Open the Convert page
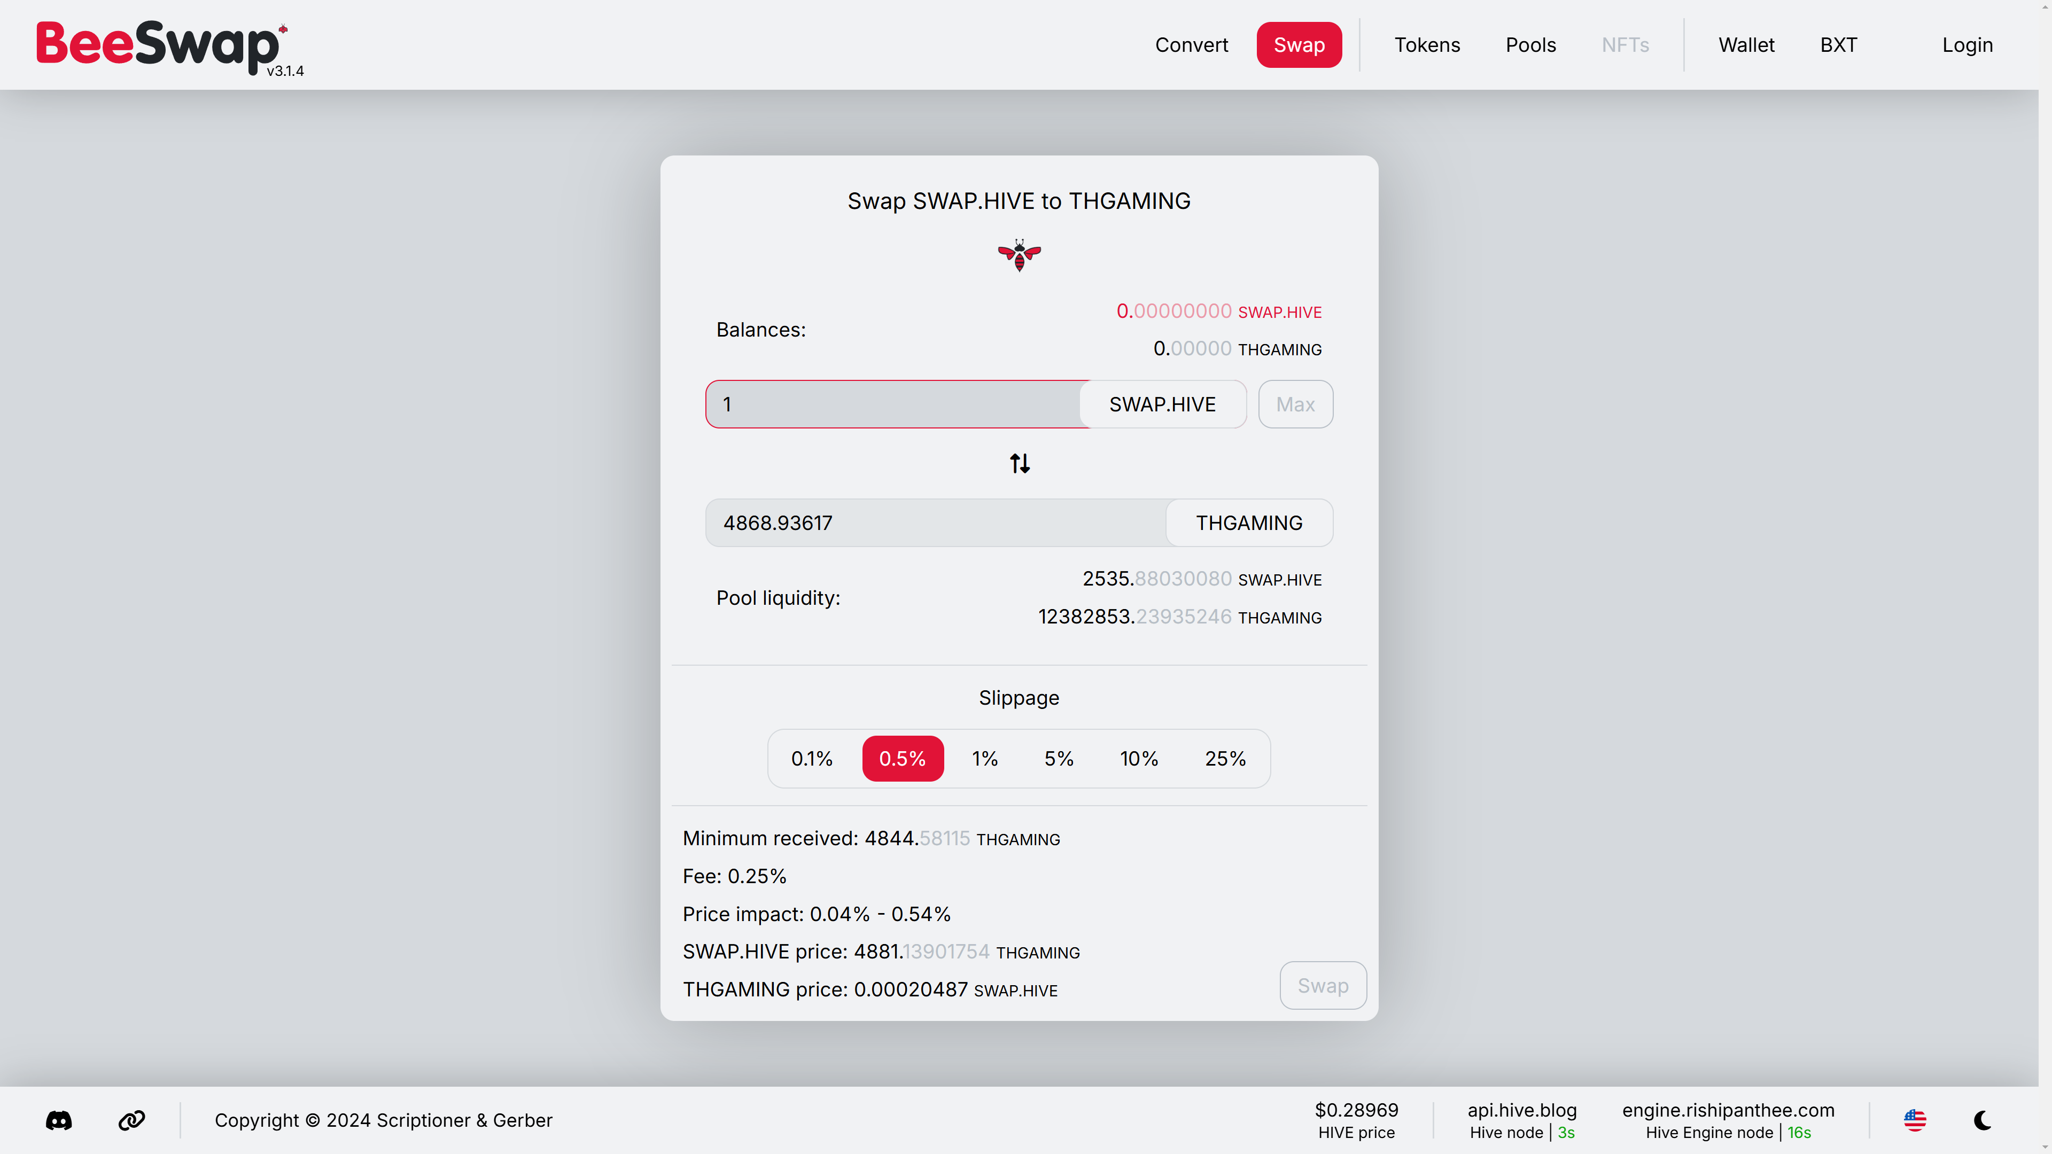 click(x=1192, y=44)
